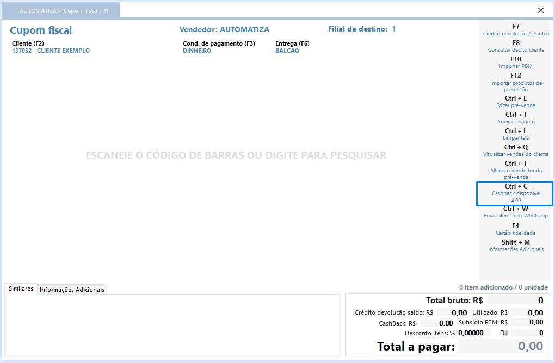Open Cartão fidelidade option
The width and height of the screenshot is (555, 363).
click(x=516, y=229)
